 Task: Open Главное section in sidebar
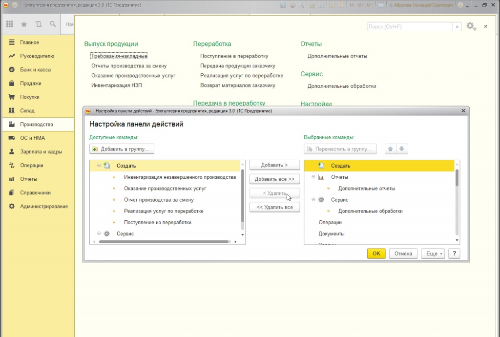pyautogui.click(x=38, y=42)
